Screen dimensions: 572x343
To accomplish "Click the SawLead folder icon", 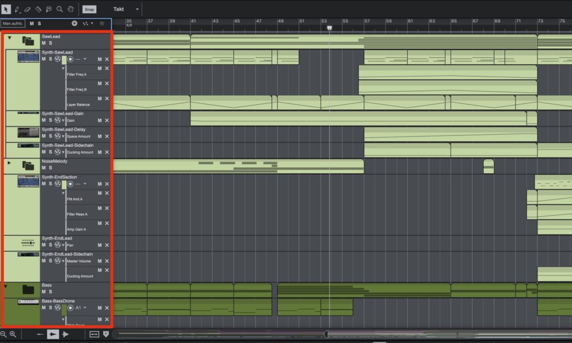I will click(28, 41).
